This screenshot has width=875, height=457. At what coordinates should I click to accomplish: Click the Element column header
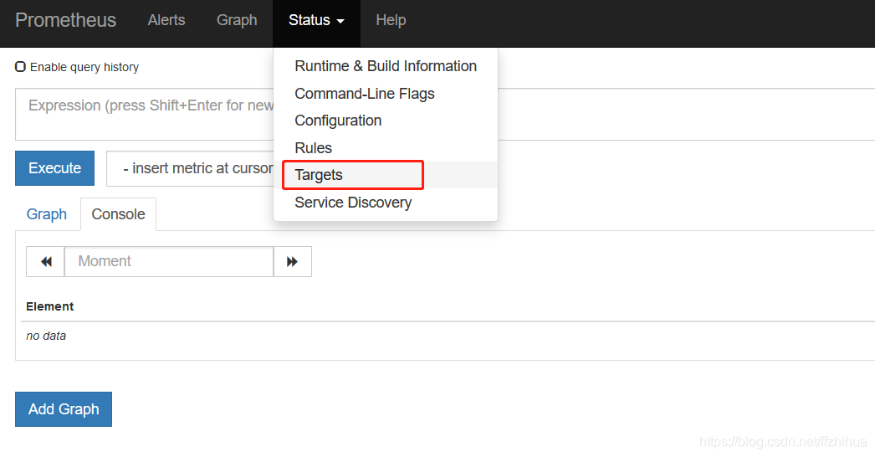49,306
